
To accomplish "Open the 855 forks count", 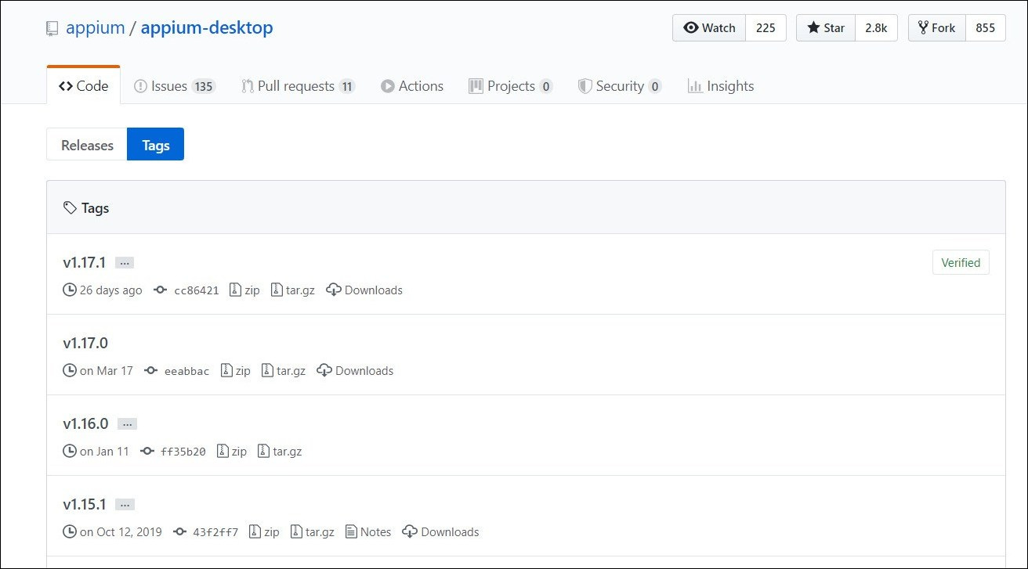I will 986,27.
